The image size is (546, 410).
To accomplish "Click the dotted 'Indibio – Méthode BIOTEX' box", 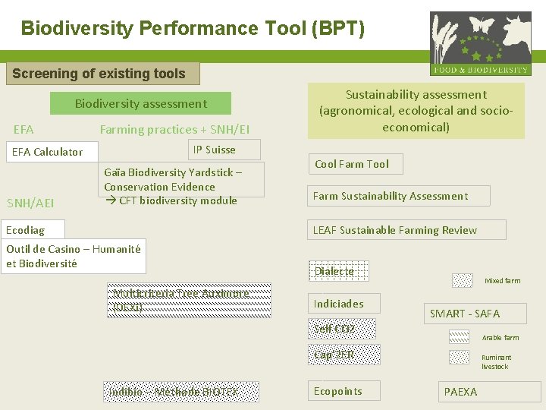I will (x=181, y=392).
